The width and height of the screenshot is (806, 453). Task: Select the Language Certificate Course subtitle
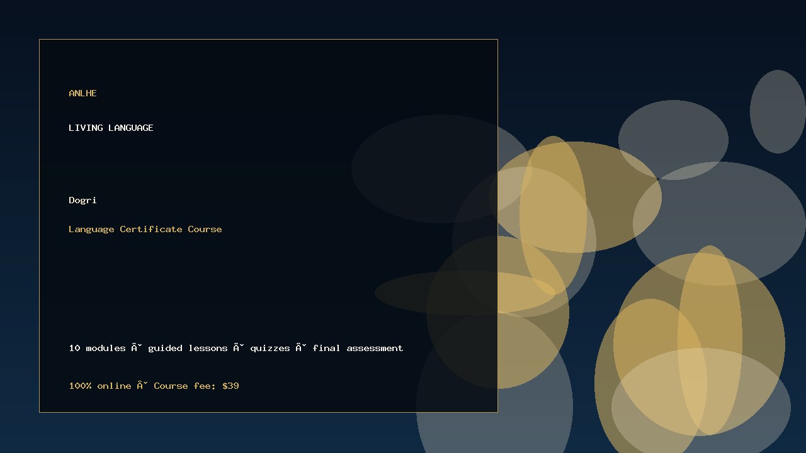145,229
